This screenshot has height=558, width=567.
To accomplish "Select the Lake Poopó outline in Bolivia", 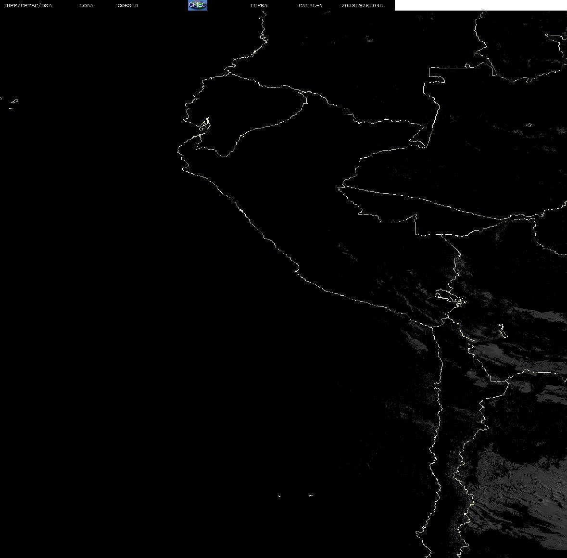I will 502,330.
